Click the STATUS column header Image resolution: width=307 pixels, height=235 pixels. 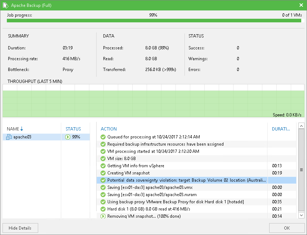point(73,129)
